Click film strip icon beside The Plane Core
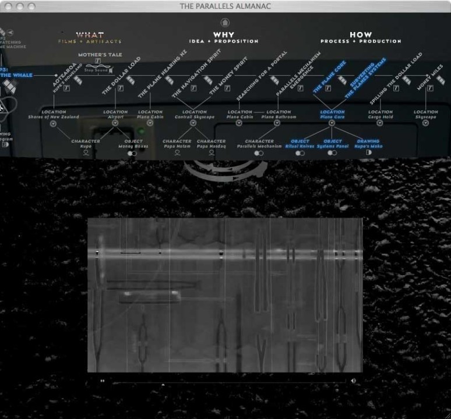 point(342,80)
